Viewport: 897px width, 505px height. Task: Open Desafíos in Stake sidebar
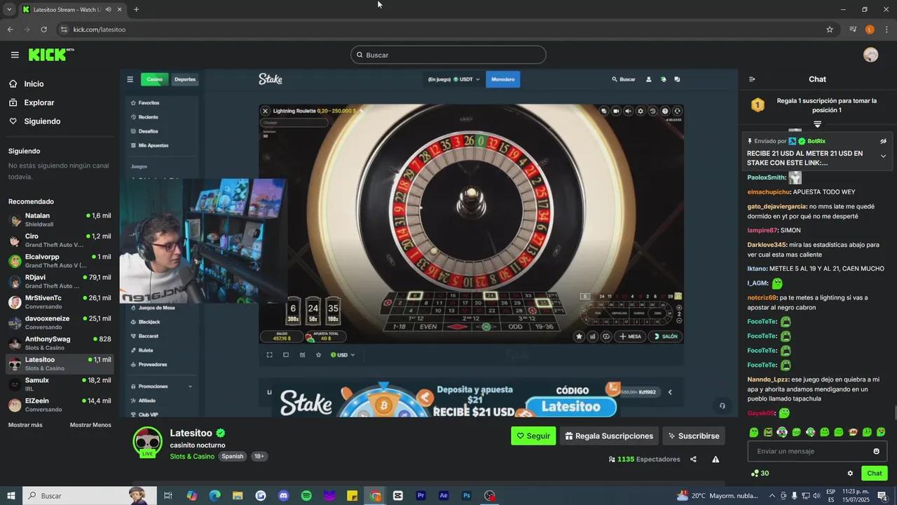click(144, 131)
